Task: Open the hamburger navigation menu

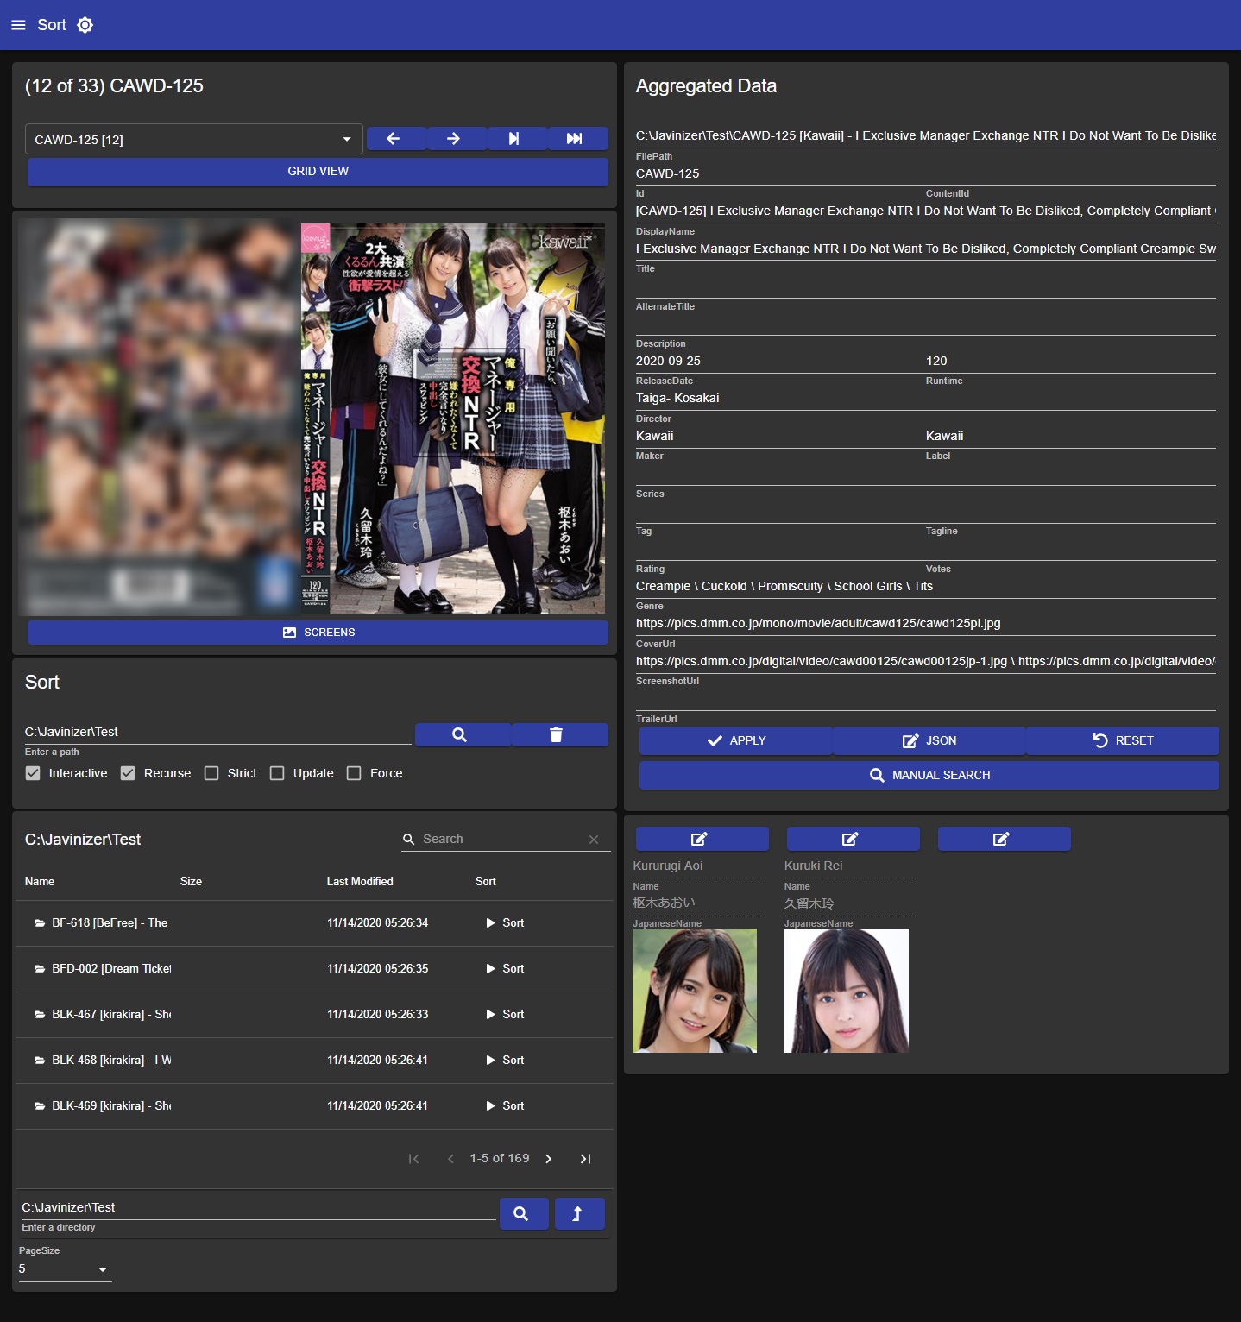Action: (18, 25)
